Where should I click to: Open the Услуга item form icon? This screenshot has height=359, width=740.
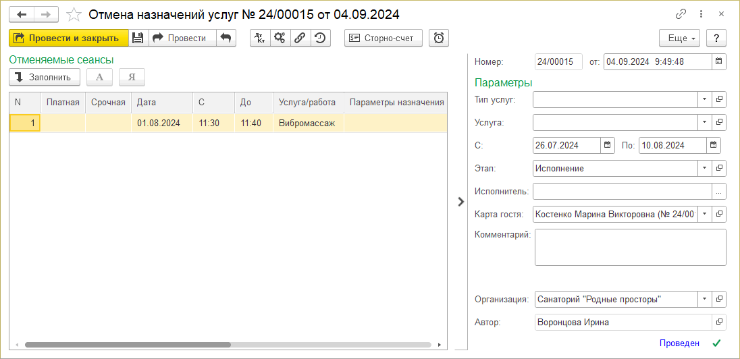pos(719,122)
